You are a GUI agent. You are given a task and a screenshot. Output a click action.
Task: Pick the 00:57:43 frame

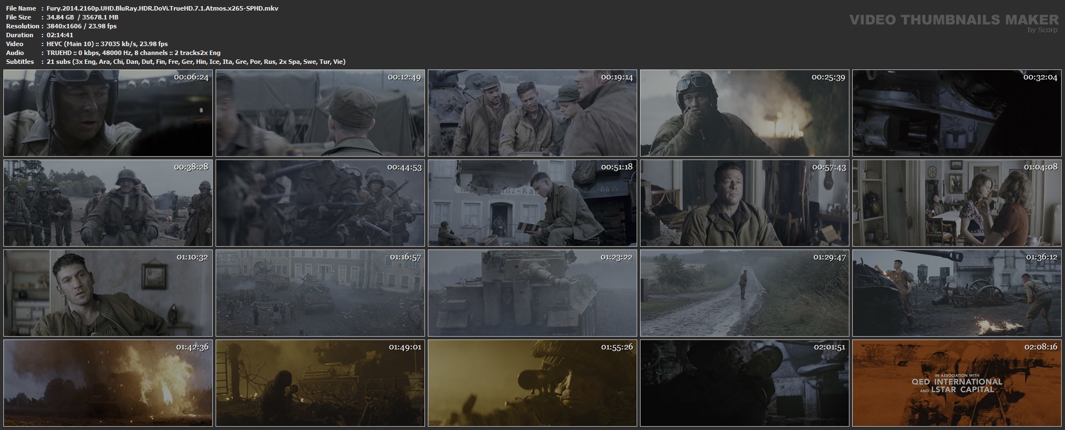click(x=744, y=203)
